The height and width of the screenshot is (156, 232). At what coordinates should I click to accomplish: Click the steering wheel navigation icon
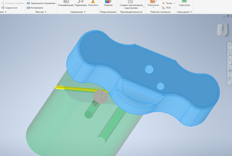tap(230, 48)
